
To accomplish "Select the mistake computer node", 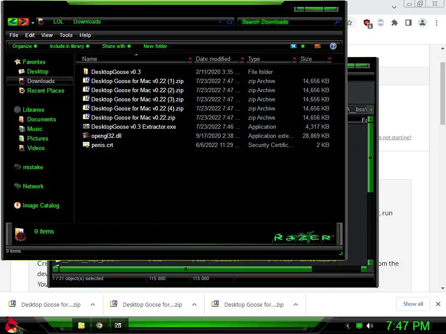I will 33,167.
